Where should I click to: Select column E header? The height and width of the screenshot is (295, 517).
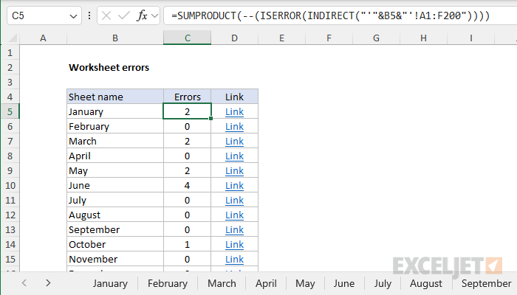(281, 38)
